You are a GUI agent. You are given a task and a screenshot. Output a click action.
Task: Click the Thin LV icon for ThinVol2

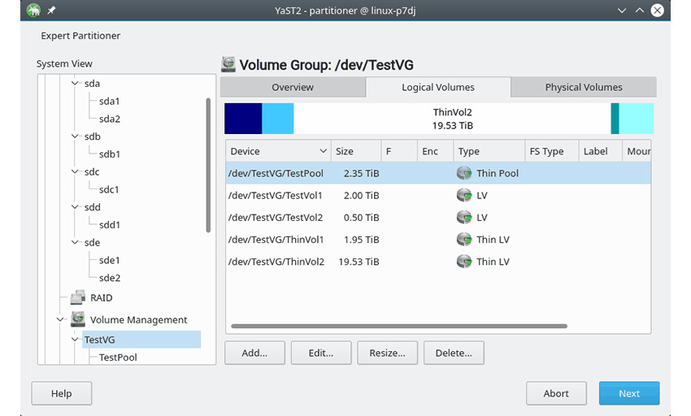(464, 262)
